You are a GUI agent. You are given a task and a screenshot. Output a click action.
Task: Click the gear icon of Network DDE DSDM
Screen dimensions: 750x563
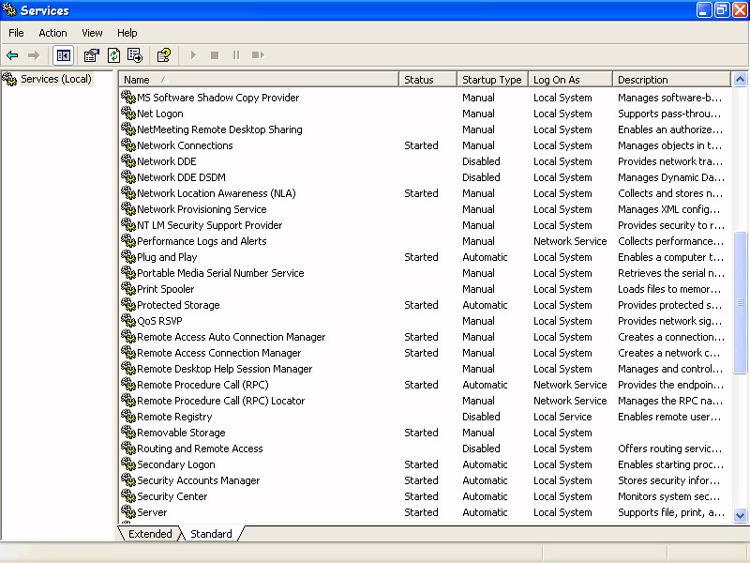pos(128,176)
